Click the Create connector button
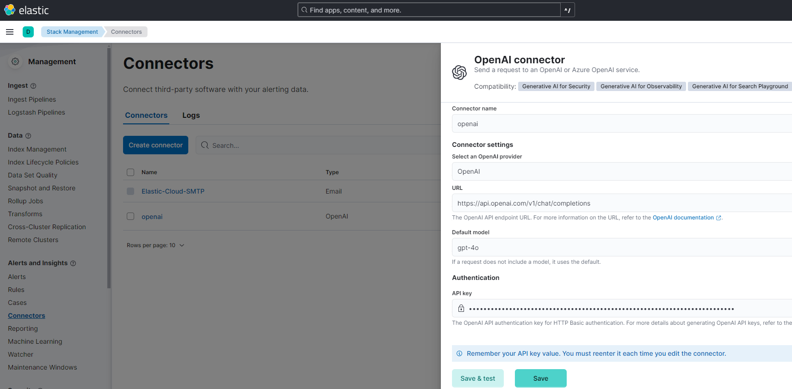792x389 pixels. coord(155,145)
